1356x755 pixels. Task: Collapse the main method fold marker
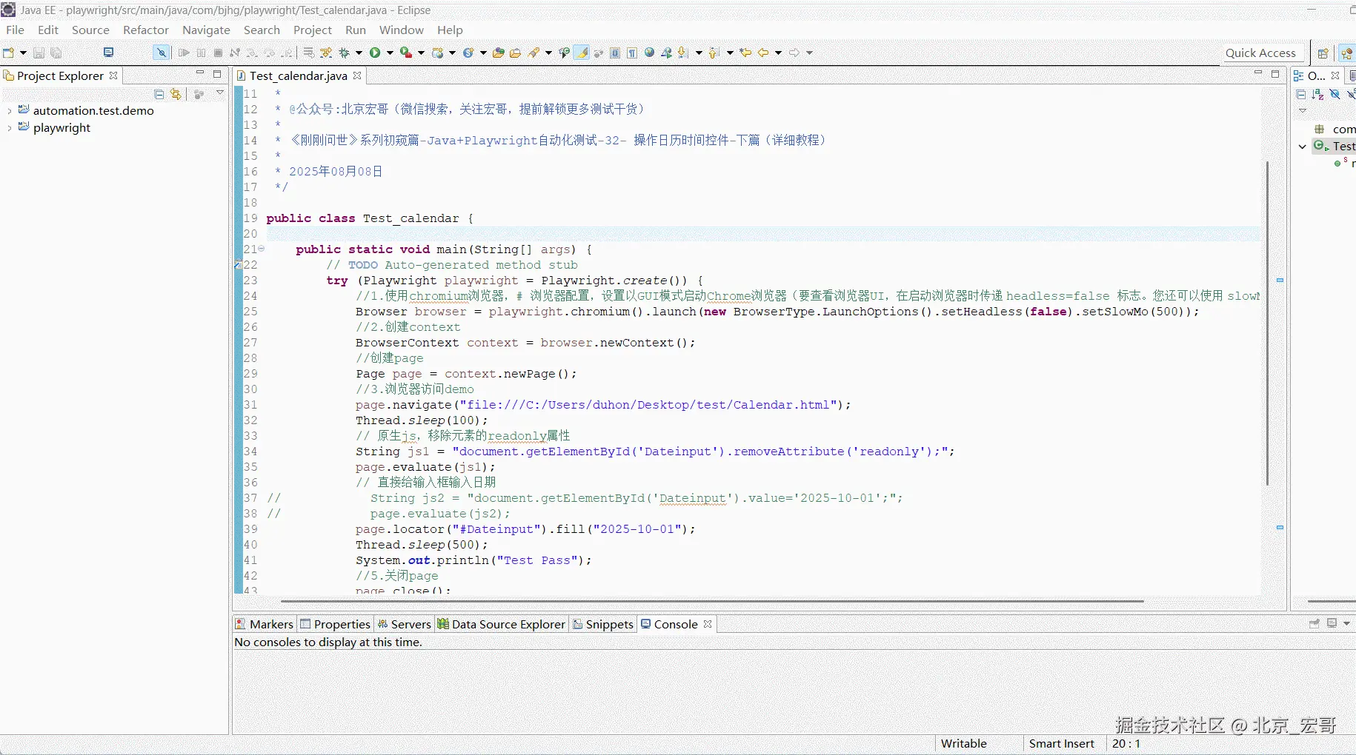tap(261, 249)
